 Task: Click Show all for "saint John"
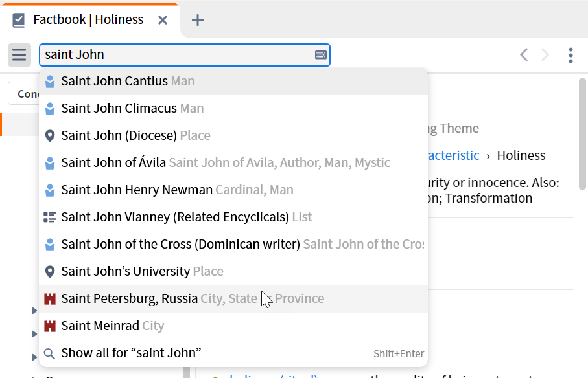233,353
